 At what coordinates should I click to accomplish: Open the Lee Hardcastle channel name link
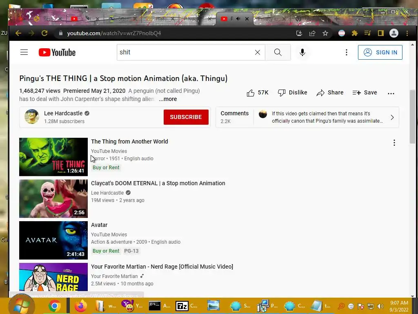(x=63, y=113)
